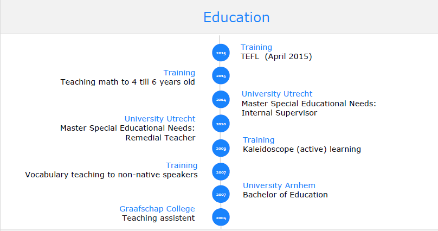The image size is (438, 231).
Task: Click the 2007 marker beside Bachelor of Education
Action: [x=221, y=194]
